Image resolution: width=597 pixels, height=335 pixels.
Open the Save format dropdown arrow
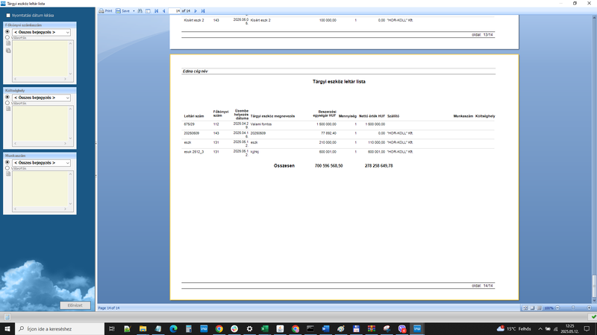pyautogui.click(x=134, y=11)
